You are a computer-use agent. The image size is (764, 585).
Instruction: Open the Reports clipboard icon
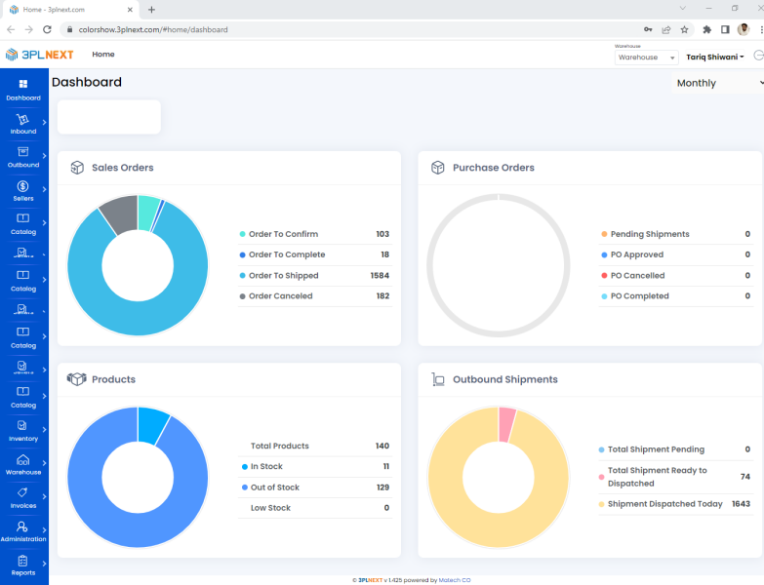pos(22,561)
